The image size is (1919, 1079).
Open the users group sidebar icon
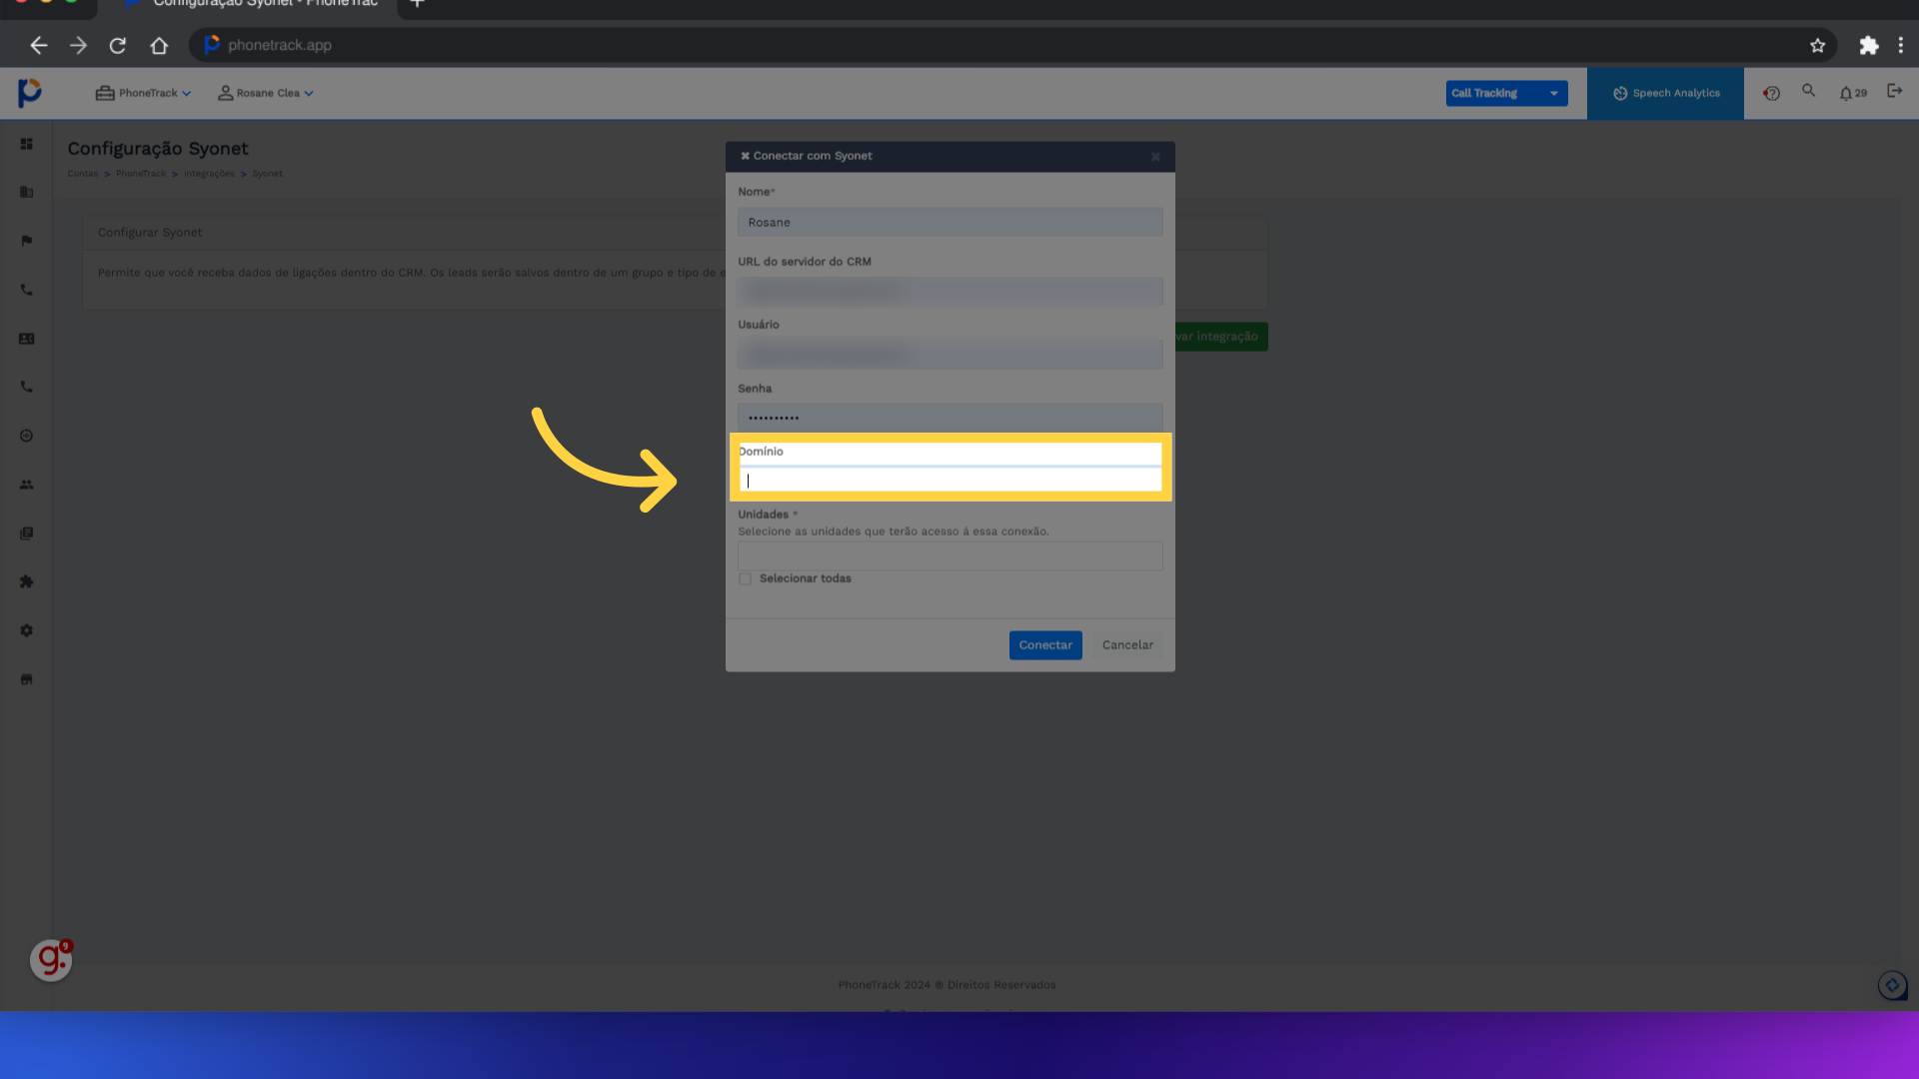point(27,485)
